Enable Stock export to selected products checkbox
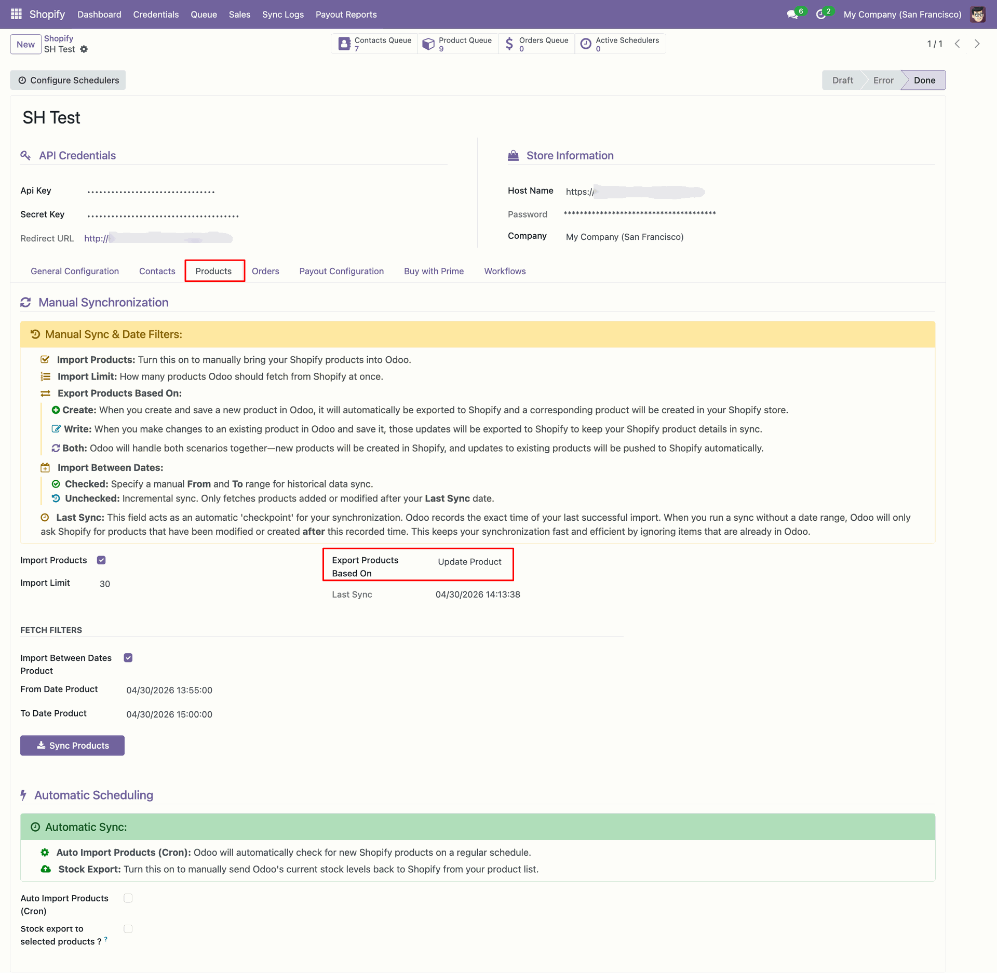997x973 pixels. point(128,929)
